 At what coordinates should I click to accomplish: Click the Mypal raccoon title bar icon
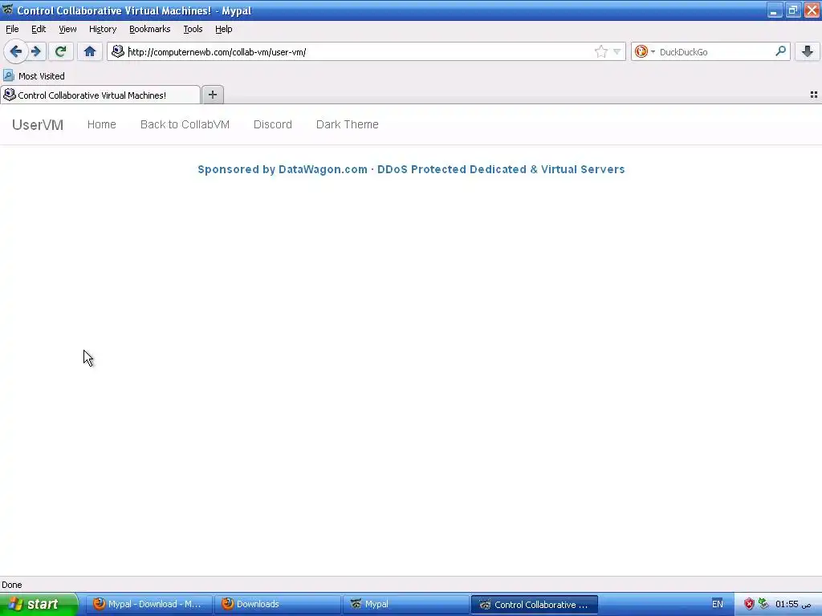8,10
